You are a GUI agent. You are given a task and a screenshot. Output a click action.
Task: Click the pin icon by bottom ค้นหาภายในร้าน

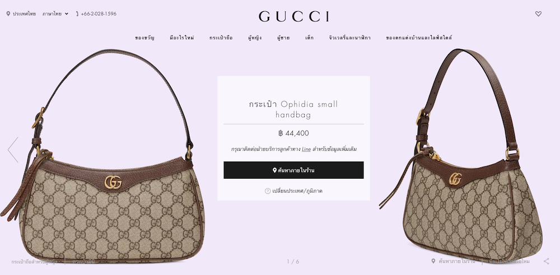(433, 262)
